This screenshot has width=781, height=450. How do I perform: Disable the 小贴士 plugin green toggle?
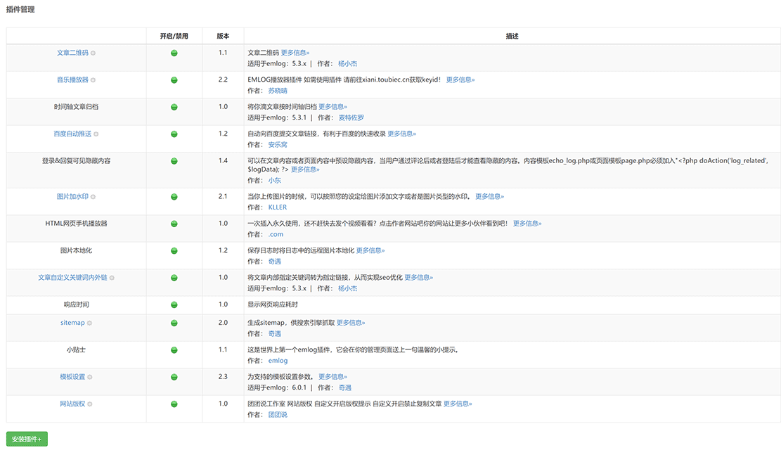(x=174, y=349)
